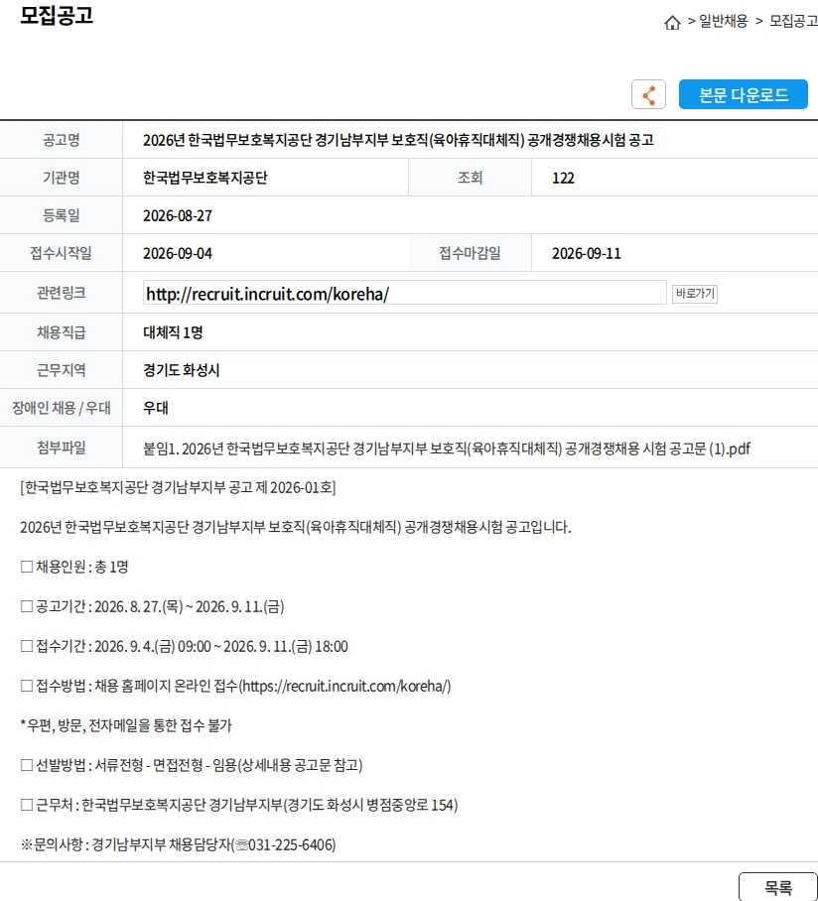Click the 바로가기 button next to link

pos(695,294)
